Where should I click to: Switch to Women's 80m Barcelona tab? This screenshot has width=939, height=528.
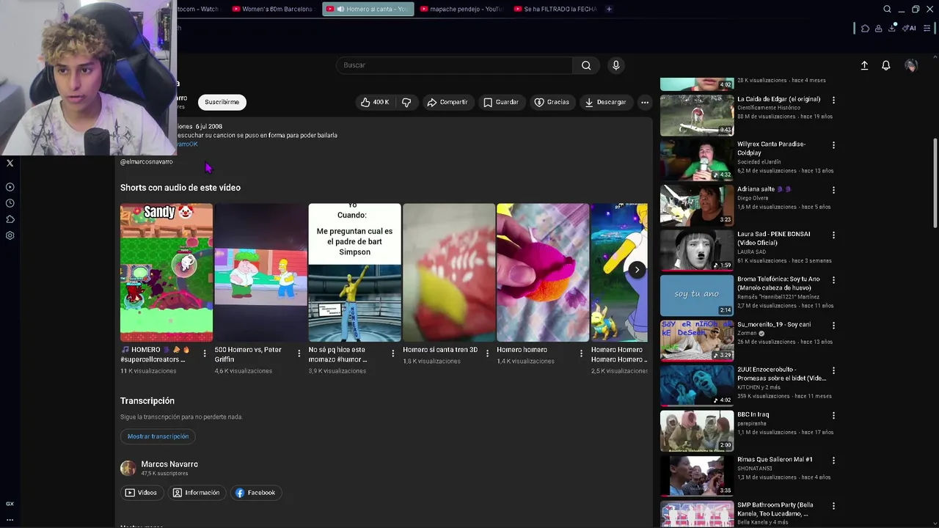pos(272,9)
